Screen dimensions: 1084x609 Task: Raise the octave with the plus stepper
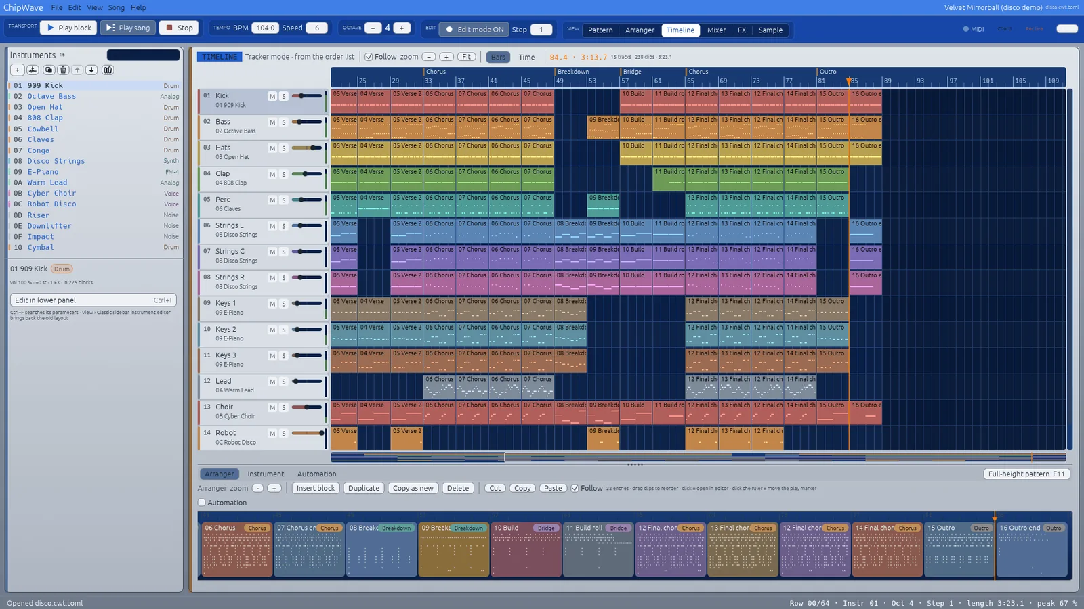(x=402, y=28)
